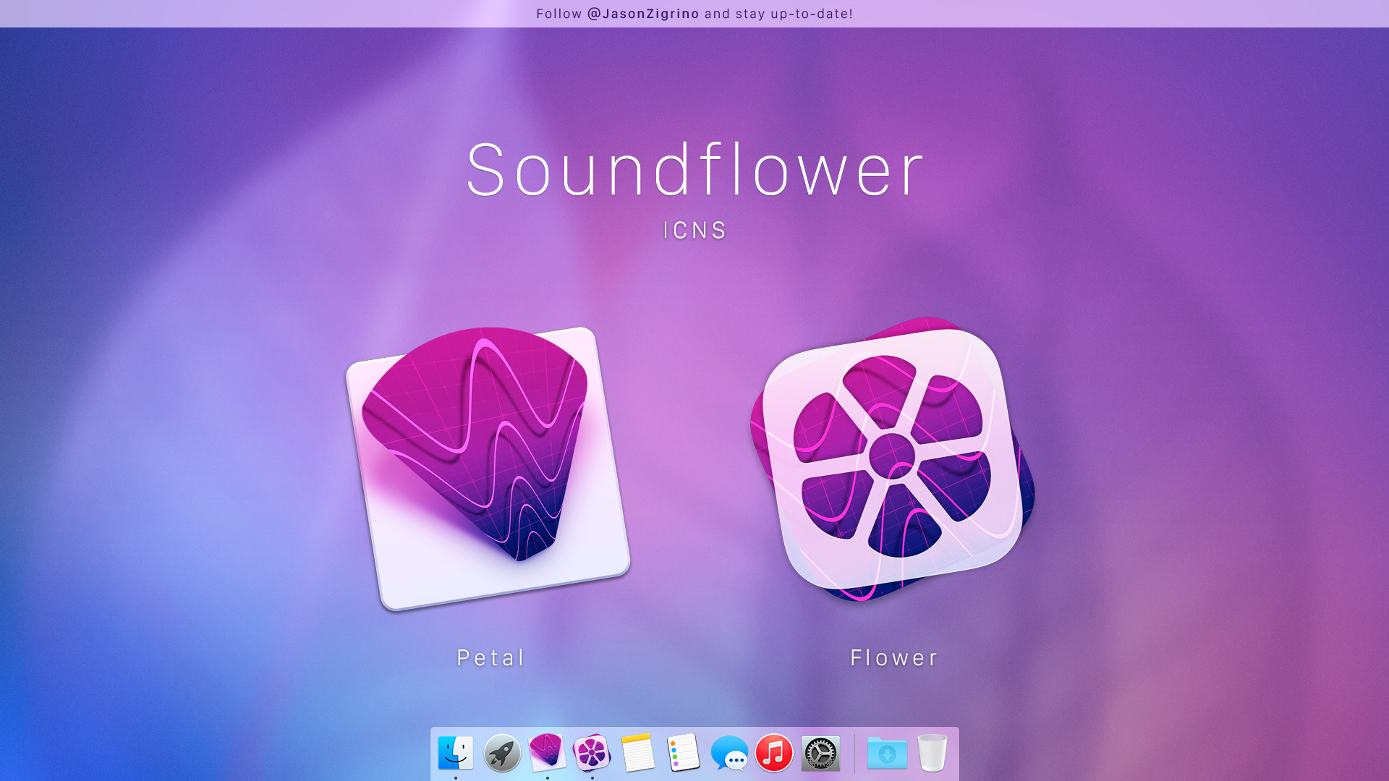Image resolution: width=1389 pixels, height=781 pixels.
Task: Click the Petal Soundflower dock icon
Action: pyautogui.click(x=547, y=751)
